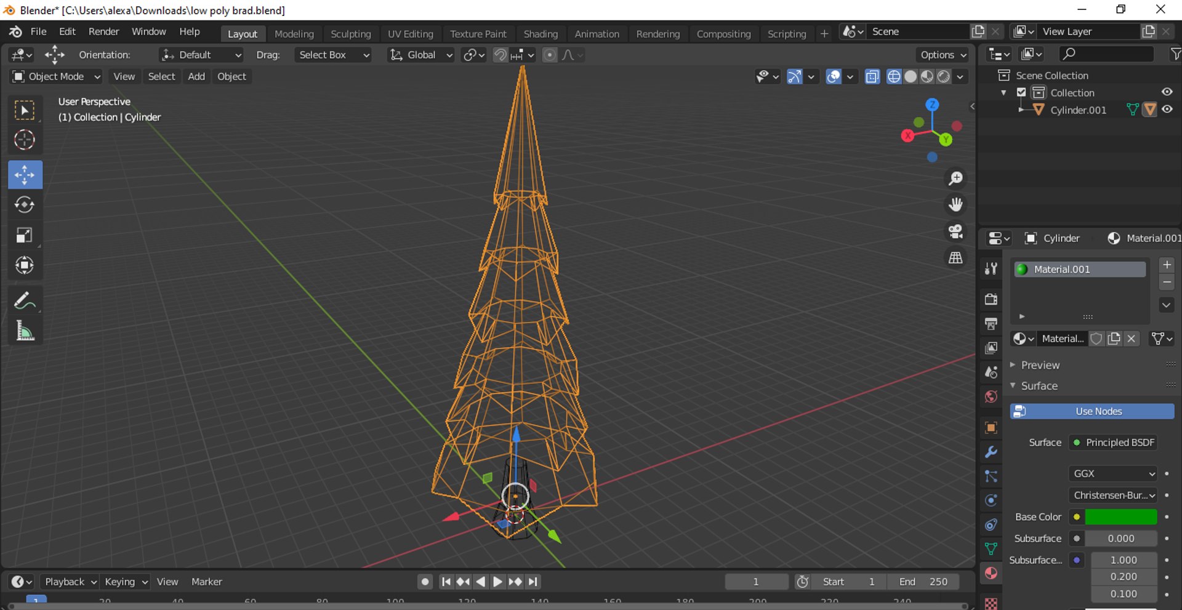The image size is (1182, 610).
Task: Open Particles properties tab
Action: [x=991, y=476]
